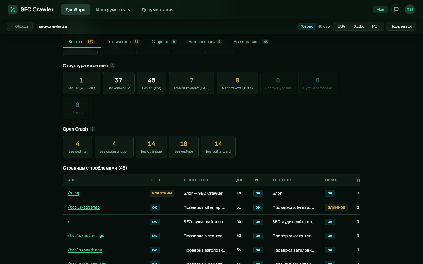The width and height of the screenshot is (423, 264).
Task: Open the /tools/meta-tags URL link
Action: (x=86, y=236)
